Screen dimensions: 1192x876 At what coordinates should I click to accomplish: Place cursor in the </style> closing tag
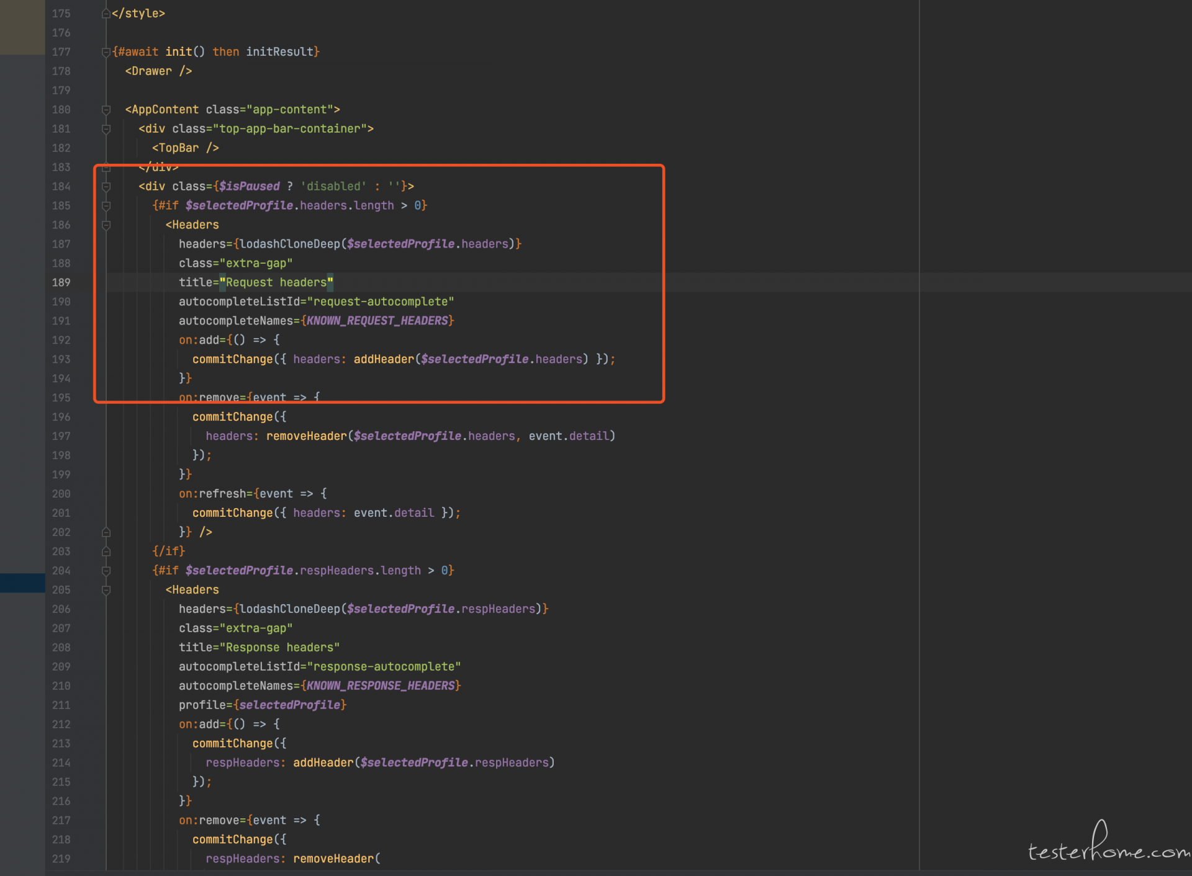tap(138, 14)
